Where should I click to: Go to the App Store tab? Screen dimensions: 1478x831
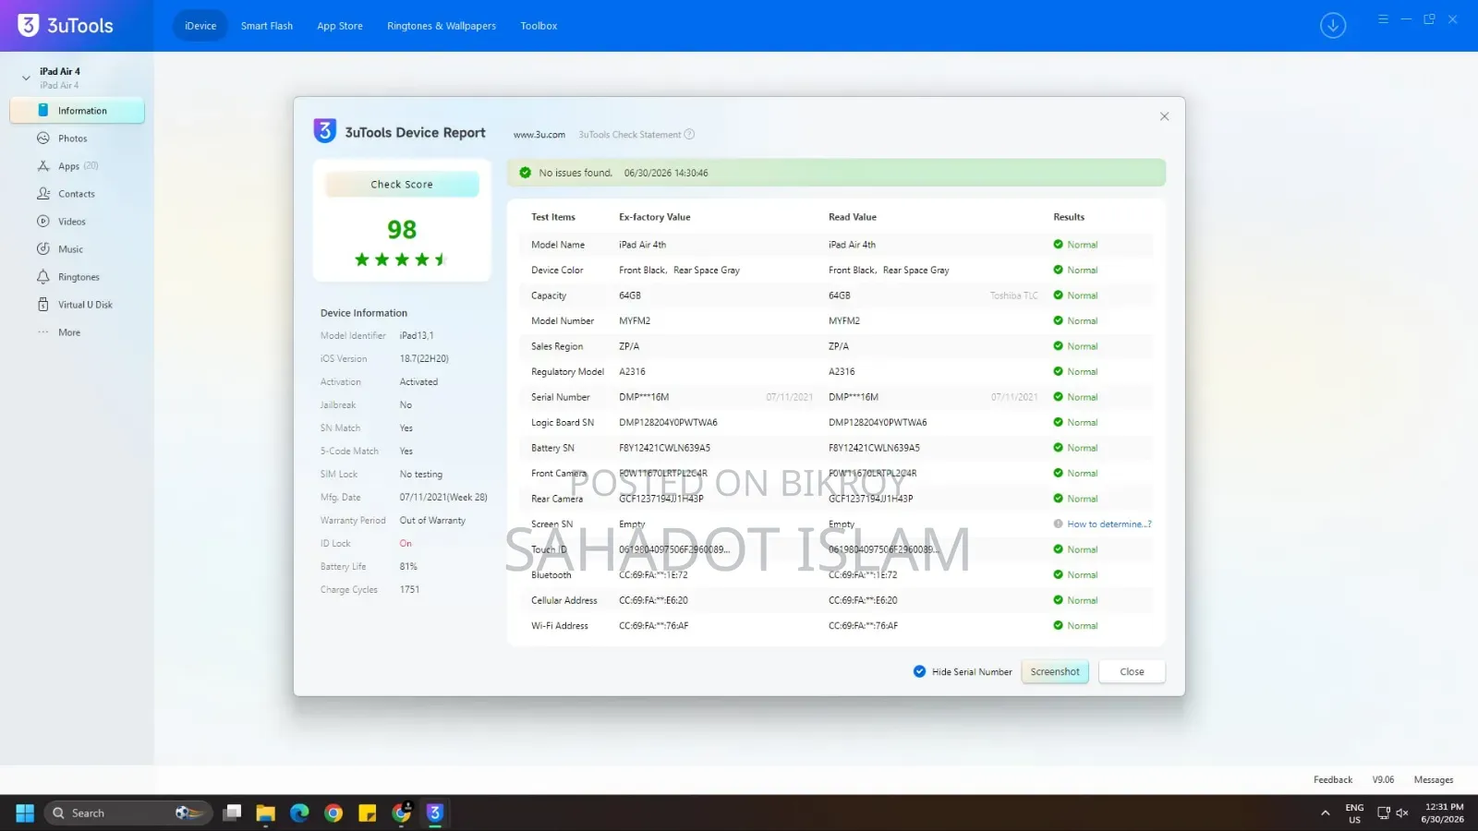tap(340, 26)
